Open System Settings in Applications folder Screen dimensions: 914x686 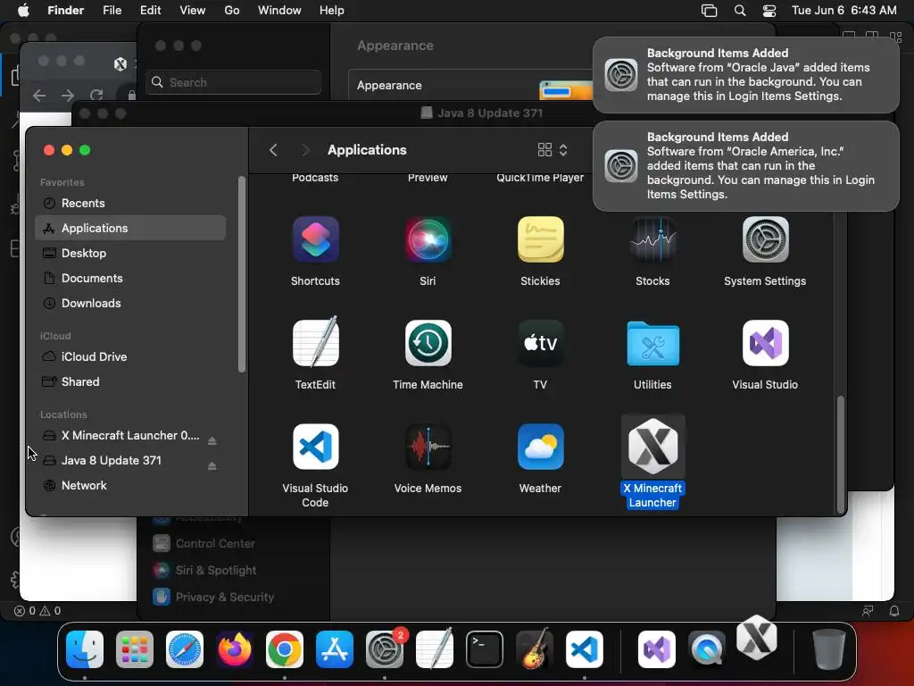[765, 239]
